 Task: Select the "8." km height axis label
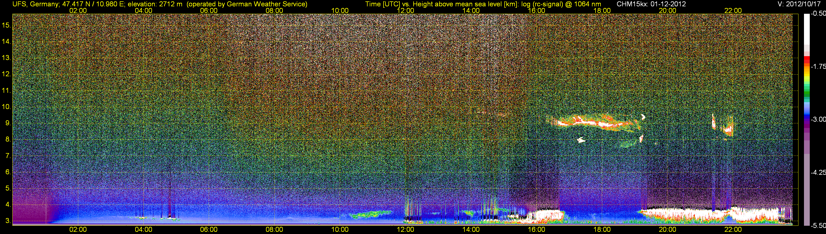[x=8, y=140]
